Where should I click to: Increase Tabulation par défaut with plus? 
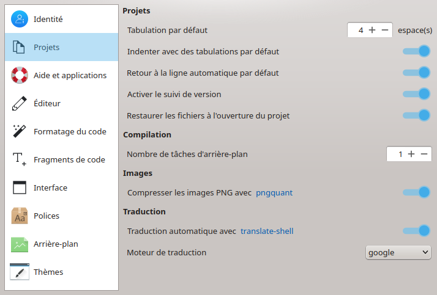372,30
